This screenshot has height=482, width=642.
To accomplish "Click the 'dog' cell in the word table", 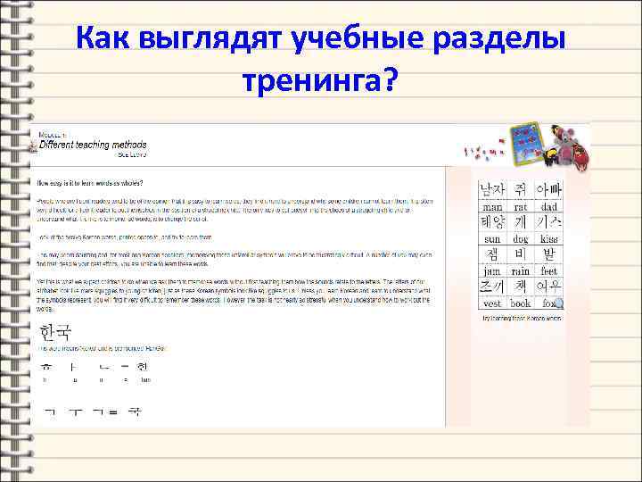I will (521, 239).
